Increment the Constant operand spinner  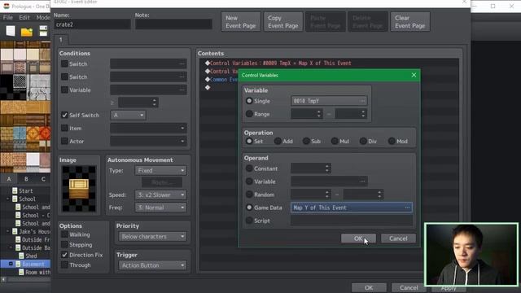pyautogui.click(x=327, y=166)
